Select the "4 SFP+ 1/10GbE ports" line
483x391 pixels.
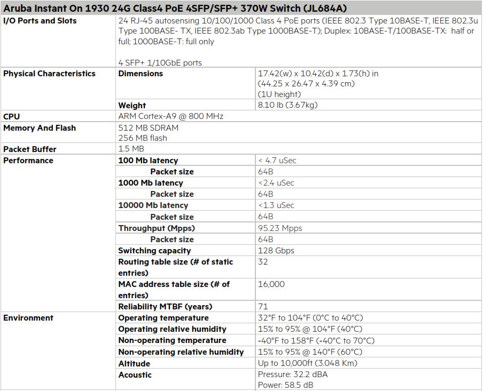click(x=160, y=63)
